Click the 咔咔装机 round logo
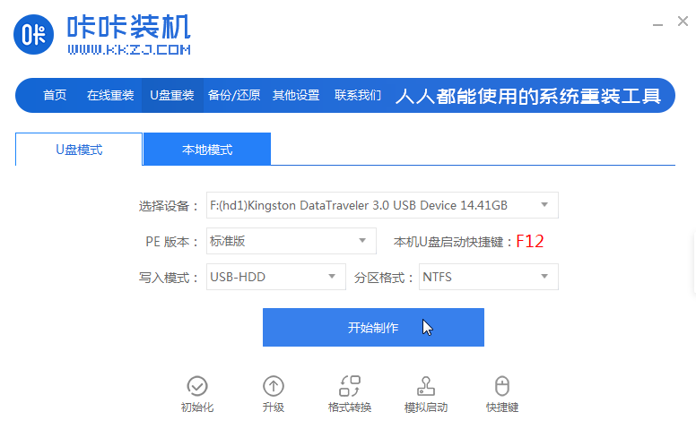 [34, 35]
